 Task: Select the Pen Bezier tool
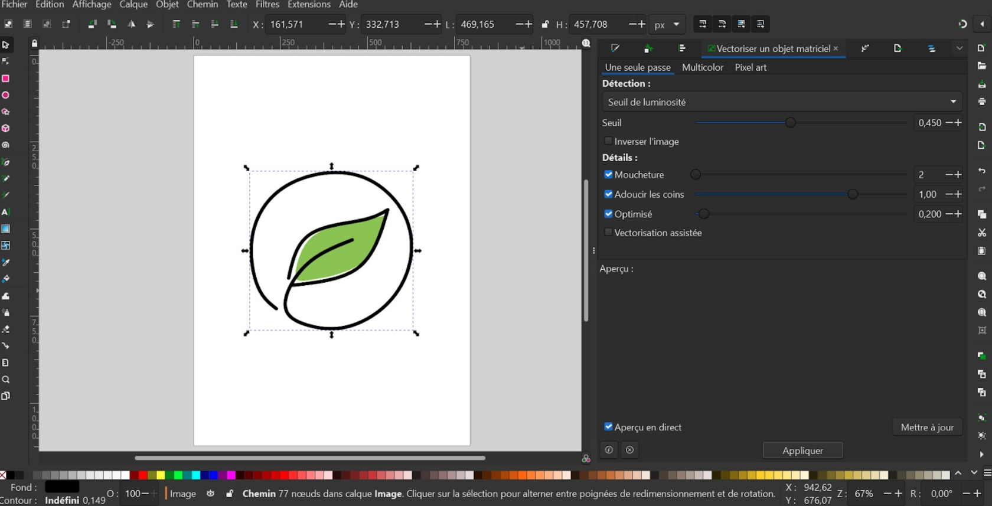click(x=6, y=162)
